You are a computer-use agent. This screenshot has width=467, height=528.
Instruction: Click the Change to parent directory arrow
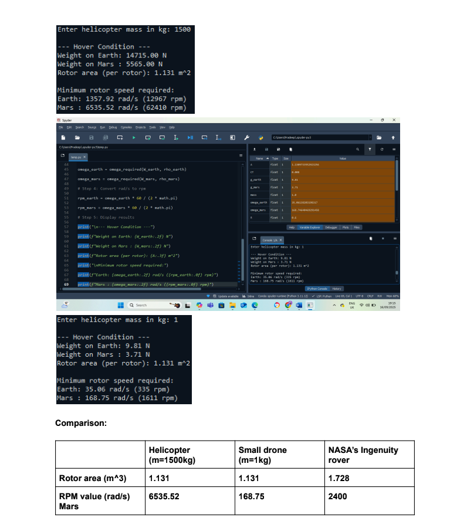[393, 137]
